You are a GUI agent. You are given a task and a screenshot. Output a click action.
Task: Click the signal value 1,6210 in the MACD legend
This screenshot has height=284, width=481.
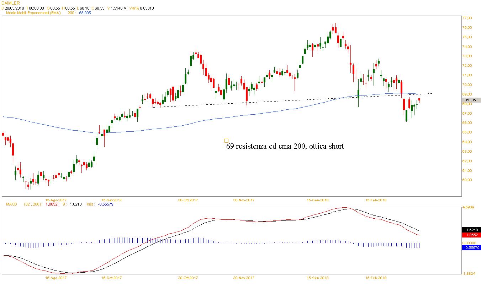(x=76, y=204)
